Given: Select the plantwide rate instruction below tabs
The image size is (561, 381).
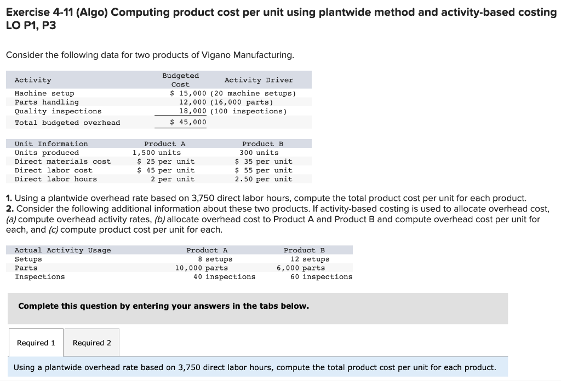Looking at the screenshot, I should click(257, 367).
